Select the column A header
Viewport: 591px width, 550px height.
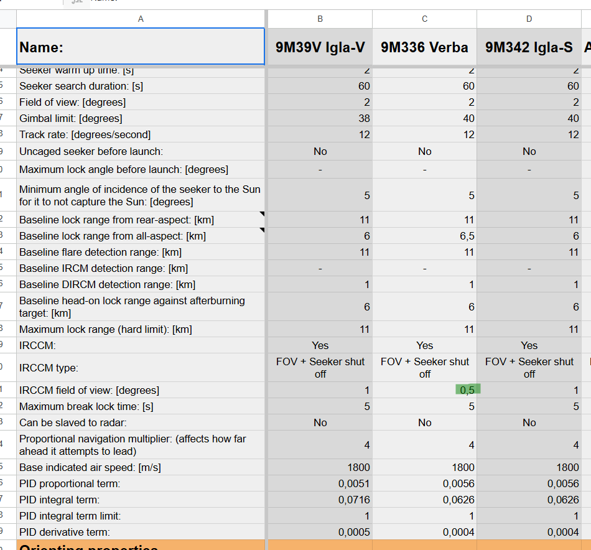point(141,19)
